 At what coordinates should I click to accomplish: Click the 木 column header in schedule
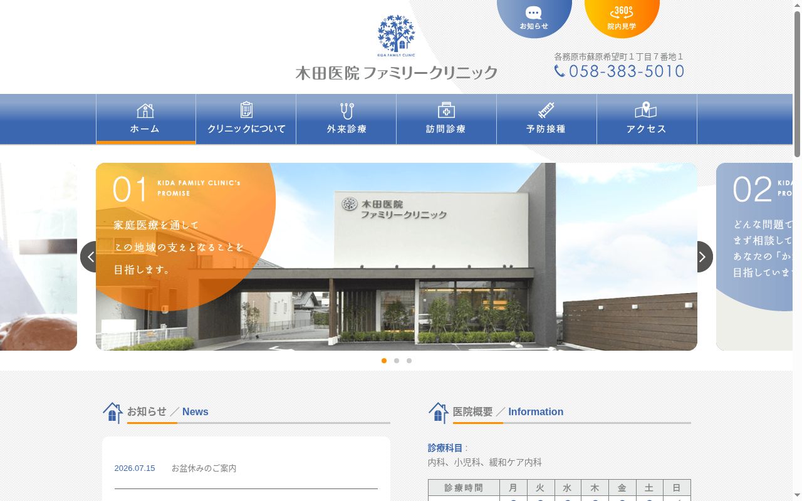pos(595,488)
